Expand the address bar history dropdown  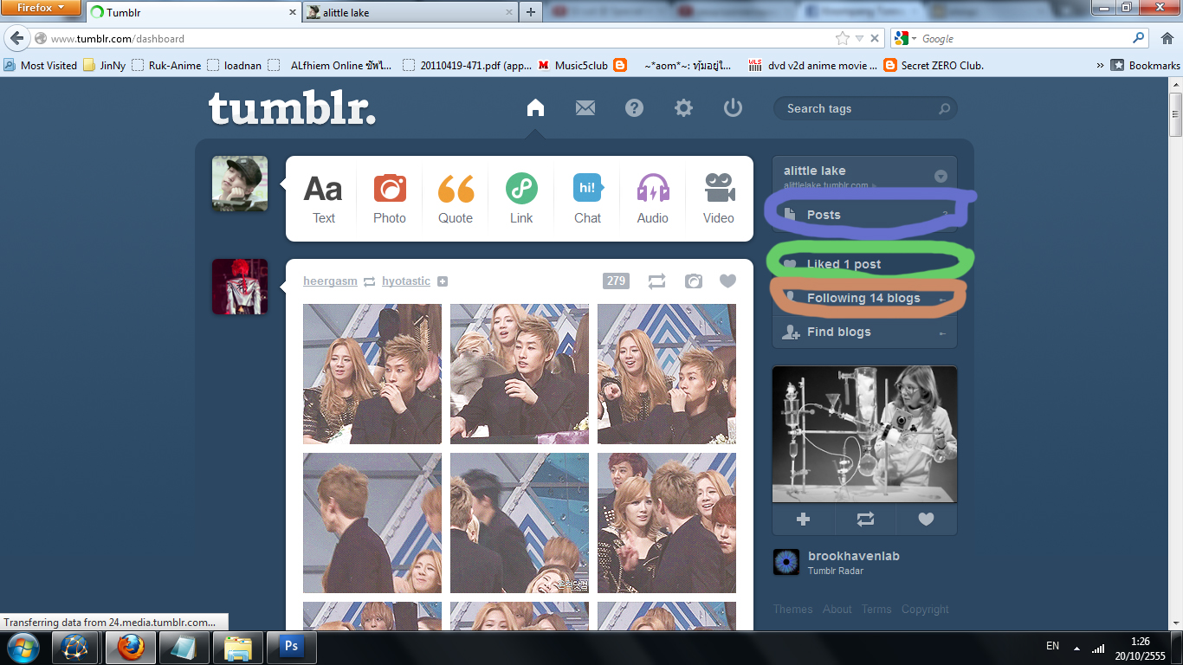coord(859,38)
